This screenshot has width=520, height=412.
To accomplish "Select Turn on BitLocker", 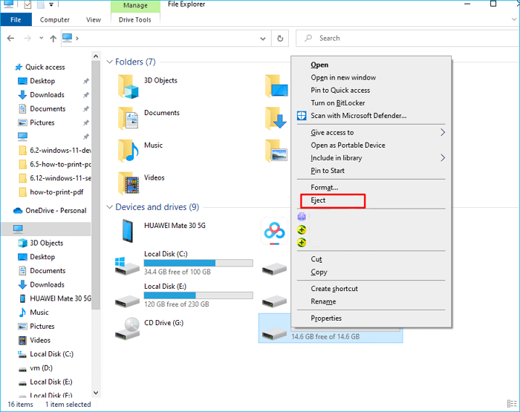I will coord(337,102).
